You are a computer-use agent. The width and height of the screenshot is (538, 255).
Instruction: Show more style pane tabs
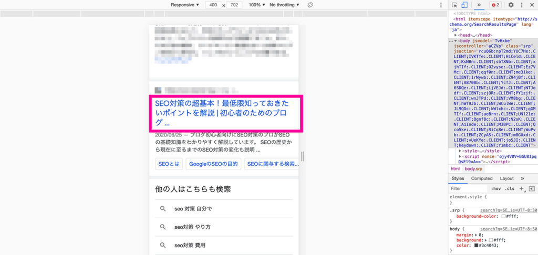click(x=522, y=178)
